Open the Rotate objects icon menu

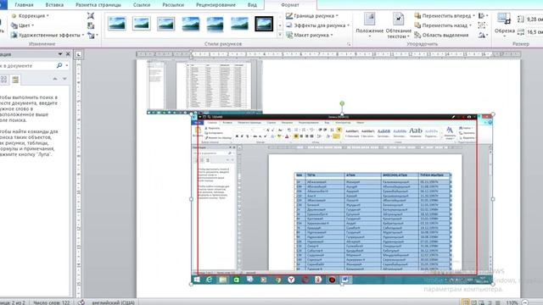483,35
